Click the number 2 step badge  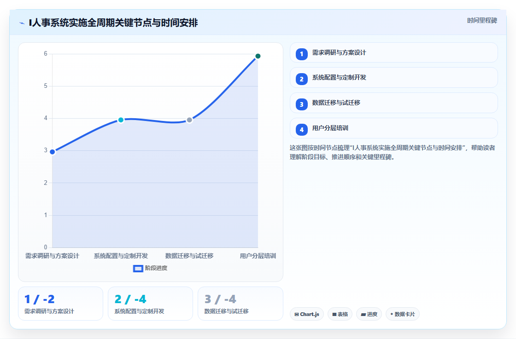tap(301, 79)
